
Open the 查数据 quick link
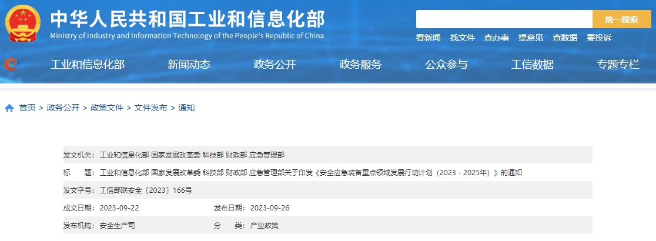click(x=565, y=38)
